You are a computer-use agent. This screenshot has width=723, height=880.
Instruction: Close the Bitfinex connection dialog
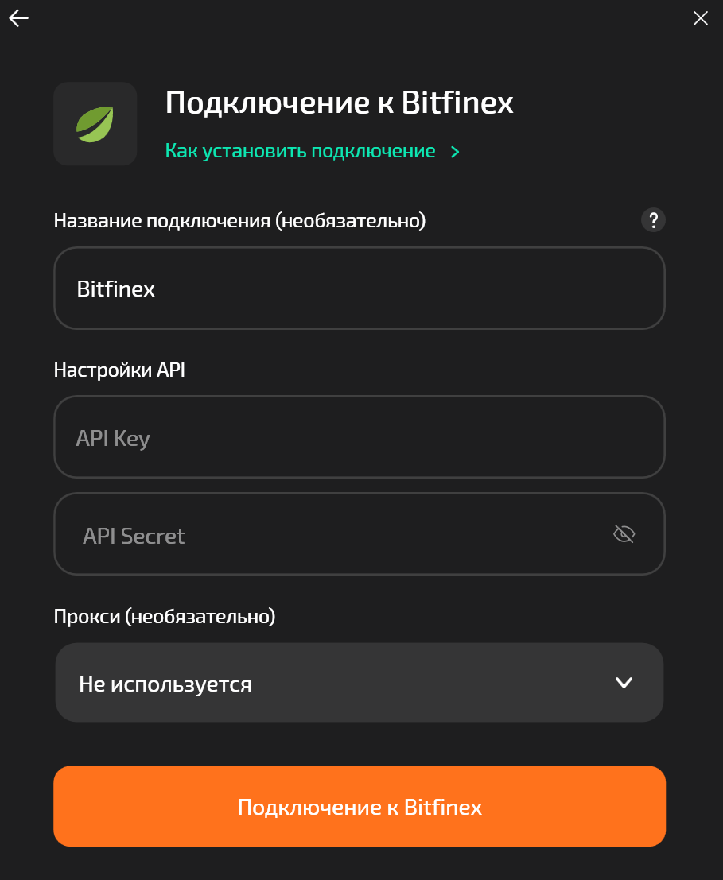tap(701, 18)
